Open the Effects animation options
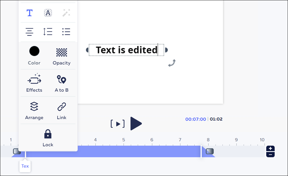Image resolution: width=288 pixels, height=176 pixels. (34, 83)
